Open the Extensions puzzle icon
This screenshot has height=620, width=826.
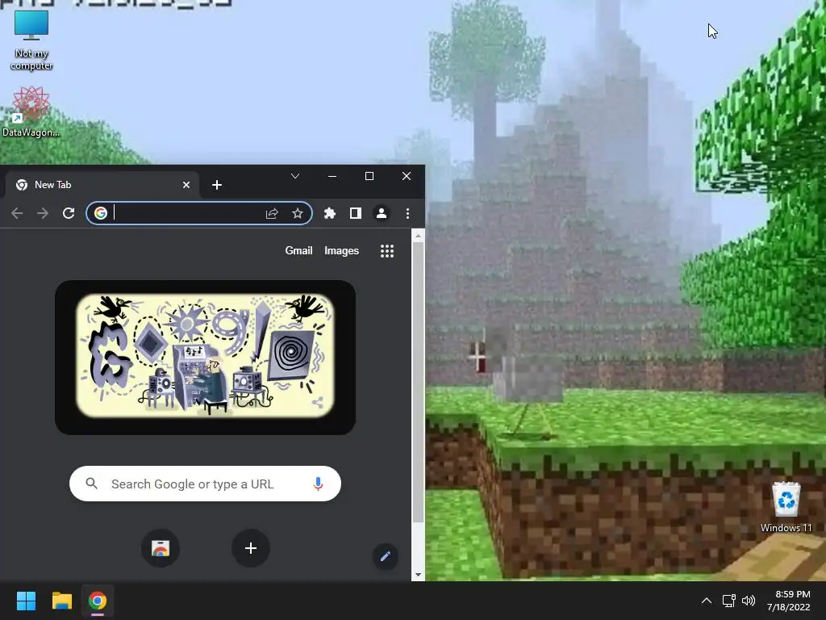pos(330,213)
